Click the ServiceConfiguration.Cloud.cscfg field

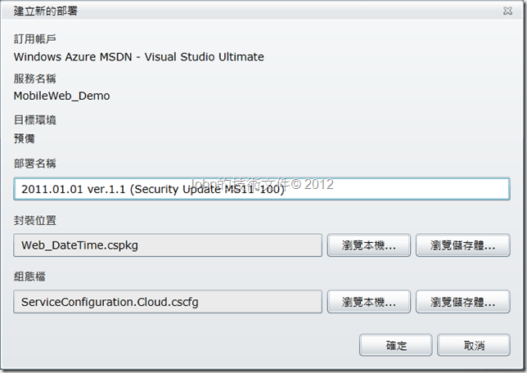(x=168, y=302)
